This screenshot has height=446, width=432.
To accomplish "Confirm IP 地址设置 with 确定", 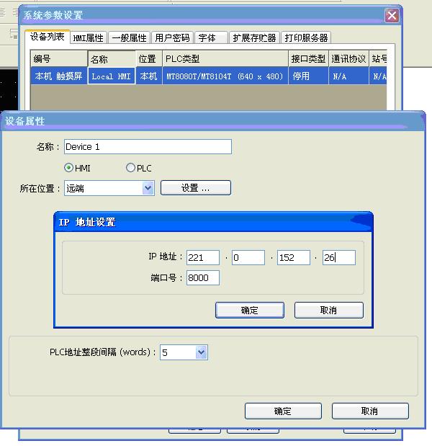I will pyautogui.click(x=249, y=310).
